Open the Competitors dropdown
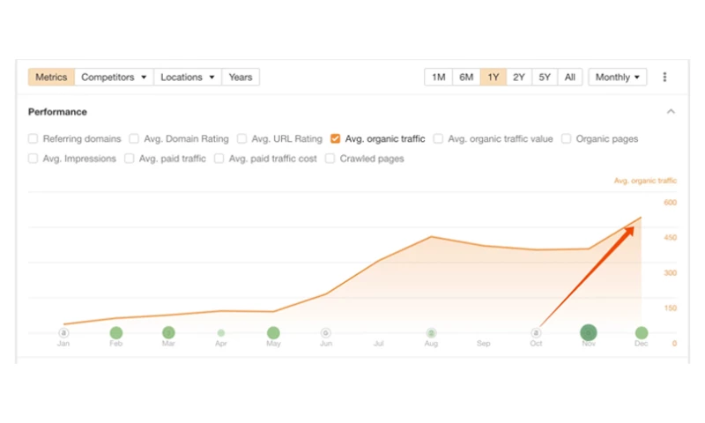 pos(114,78)
